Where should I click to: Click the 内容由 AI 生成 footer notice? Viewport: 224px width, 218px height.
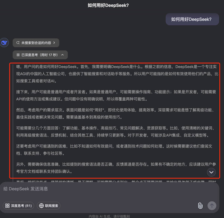point(109,216)
